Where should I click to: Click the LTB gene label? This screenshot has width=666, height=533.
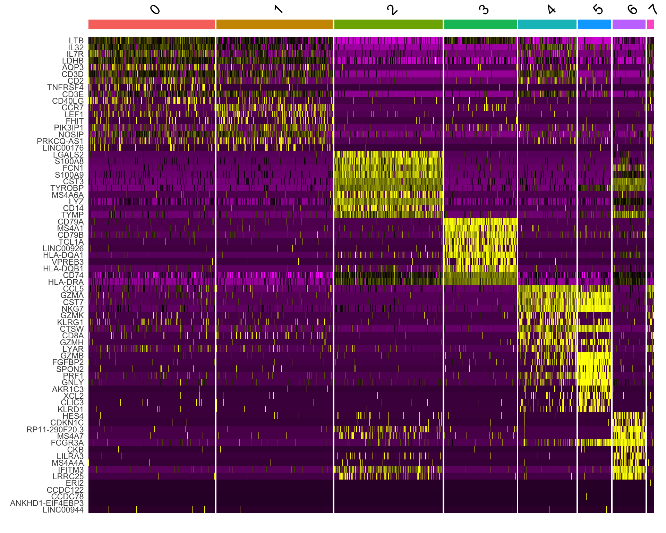[x=76, y=41]
